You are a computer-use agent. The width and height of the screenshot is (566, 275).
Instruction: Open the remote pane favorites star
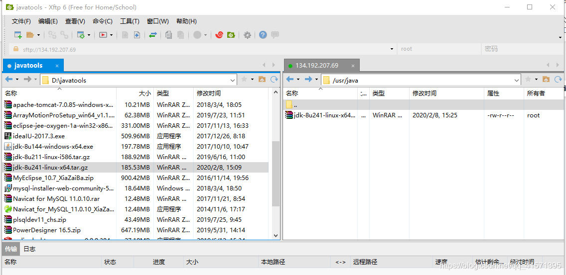pyautogui.click(x=528, y=79)
